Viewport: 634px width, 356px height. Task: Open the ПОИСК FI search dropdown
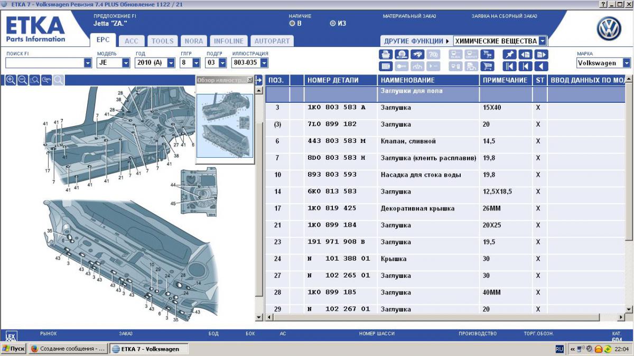88,63
